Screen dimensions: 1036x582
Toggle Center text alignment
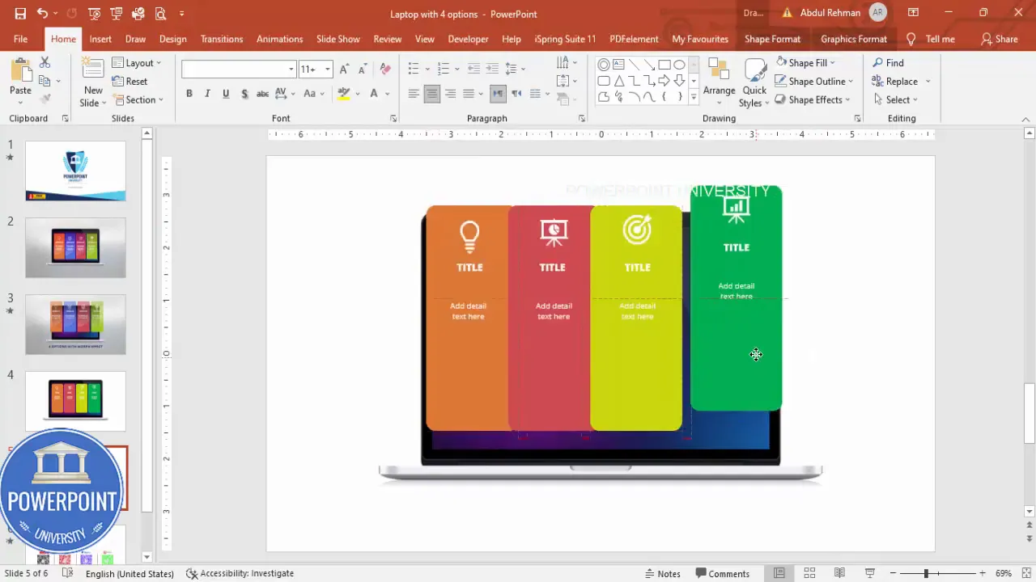point(431,94)
